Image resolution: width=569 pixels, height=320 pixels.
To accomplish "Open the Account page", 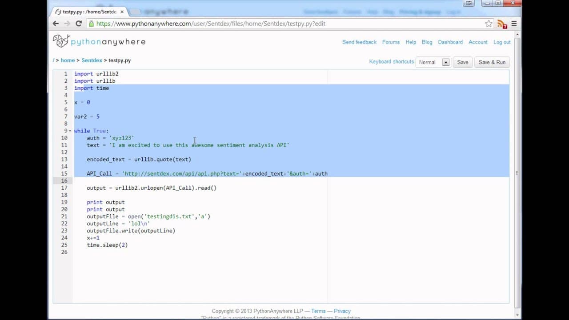I will (x=478, y=42).
